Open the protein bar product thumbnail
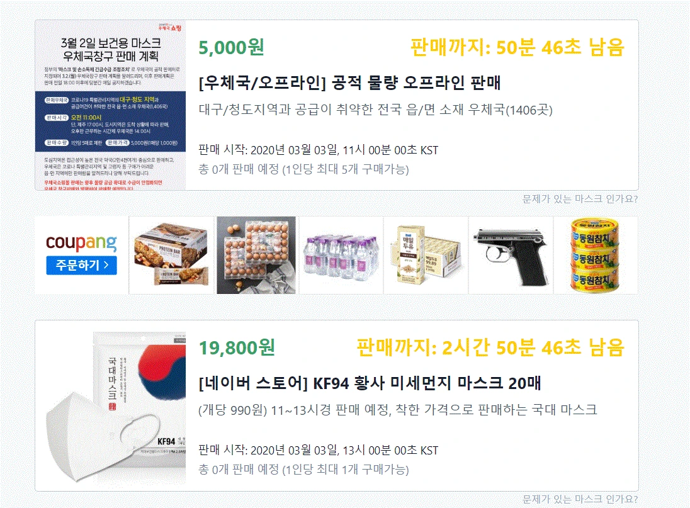Screen dimensions: 690x508 [172, 255]
